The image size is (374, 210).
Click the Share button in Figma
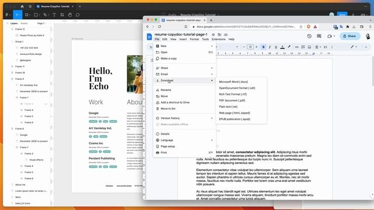point(342,15)
